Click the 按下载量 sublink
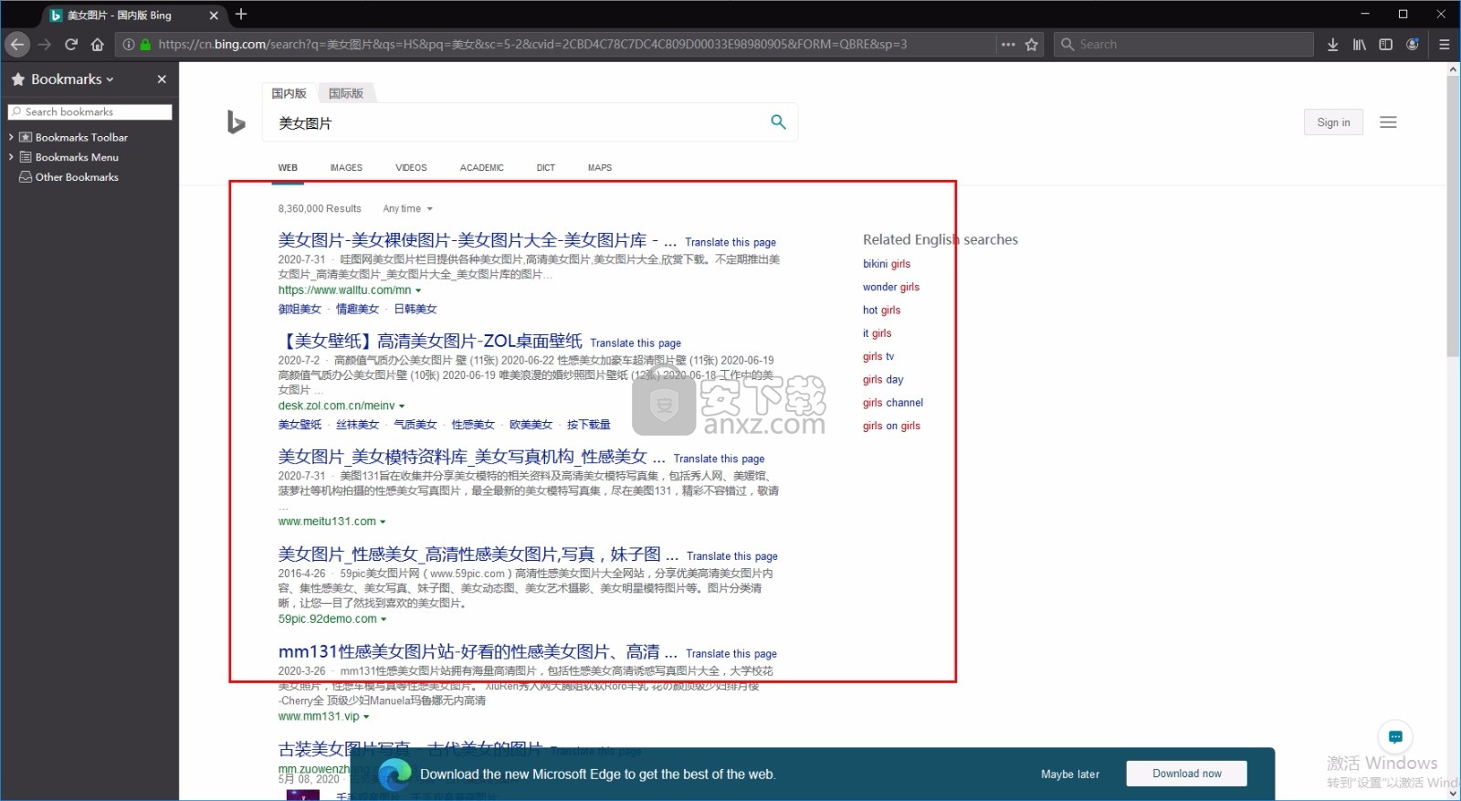This screenshot has width=1461, height=801. tap(589, 425)
